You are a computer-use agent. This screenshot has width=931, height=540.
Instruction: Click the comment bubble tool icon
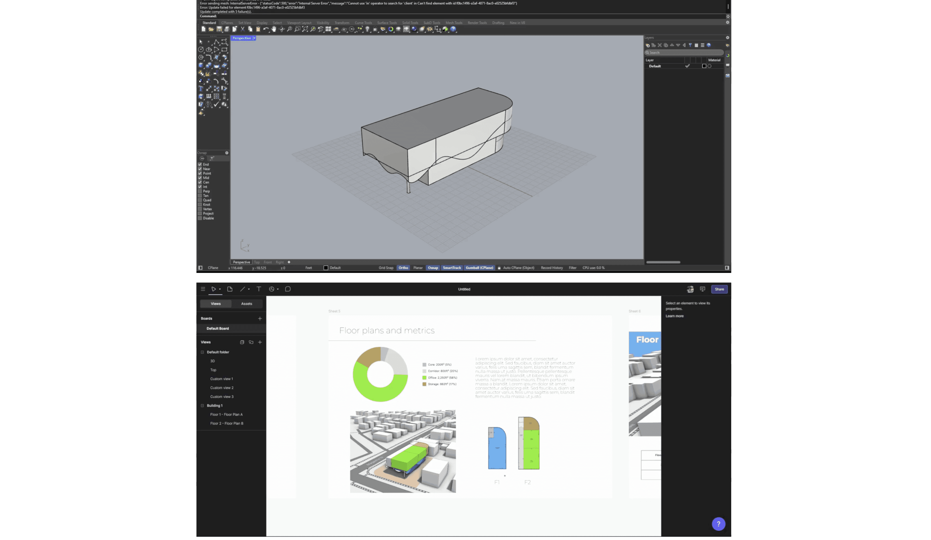(x=288, y=289)
